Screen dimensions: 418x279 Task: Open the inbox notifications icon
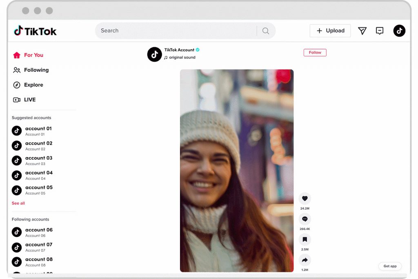[x=380, y=31]
